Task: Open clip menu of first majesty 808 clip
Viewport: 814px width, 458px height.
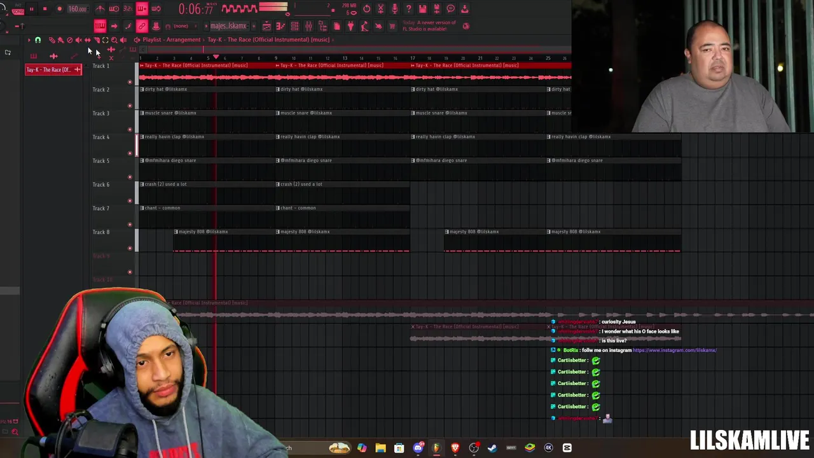Action: pyautogui.click(x=176, y=232)
